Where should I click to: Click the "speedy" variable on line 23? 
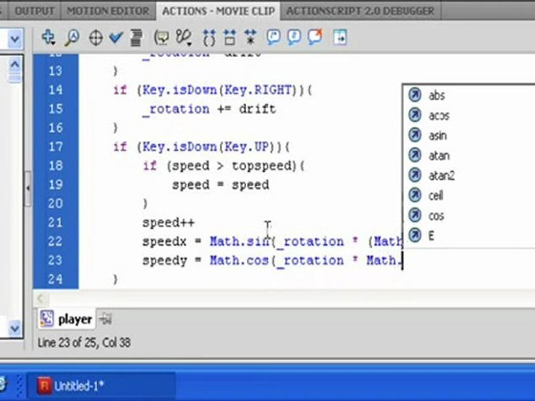pos(165,261)
